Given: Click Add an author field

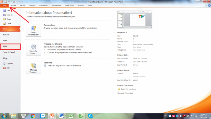Looking at the screenshot, I should tap(139, 76).
